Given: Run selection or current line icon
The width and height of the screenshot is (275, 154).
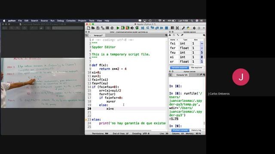Looking at the screenshot, I should (x=132, y=28).
